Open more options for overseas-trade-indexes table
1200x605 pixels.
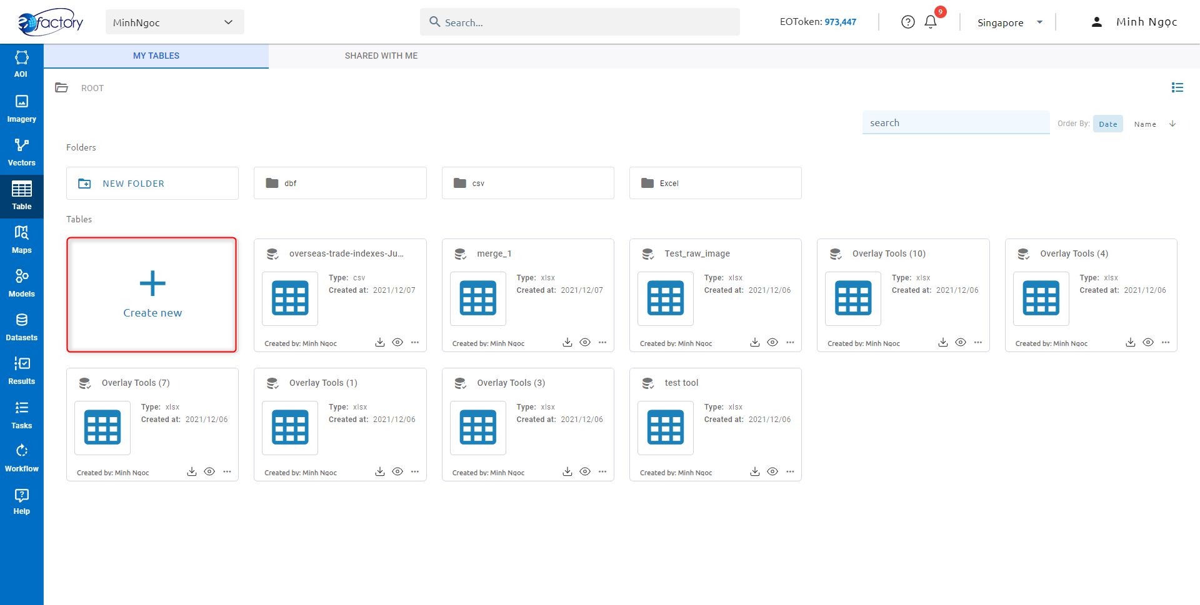tap(415, 342)
